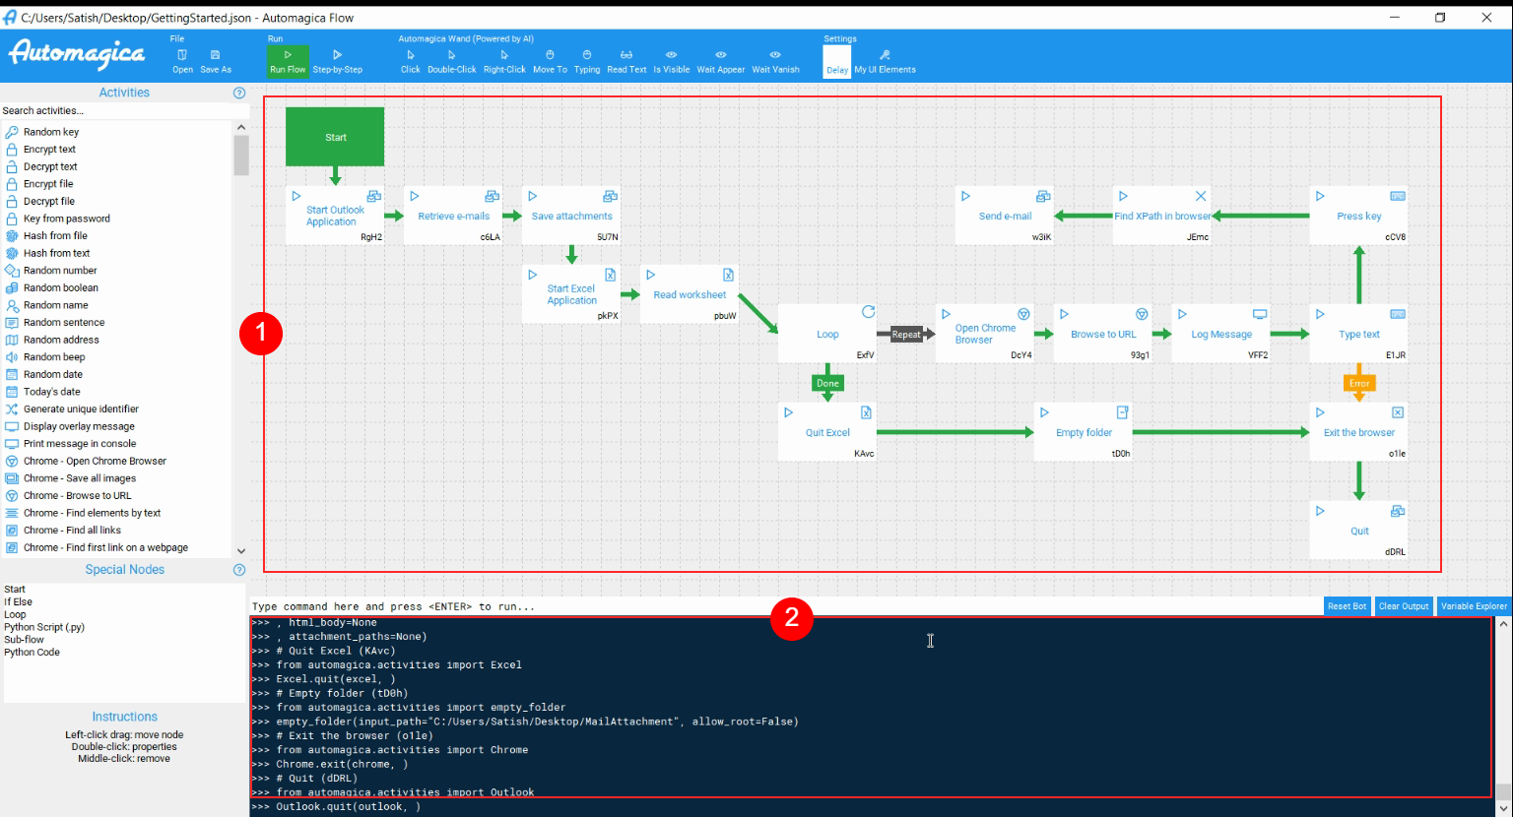Screen dimensions: 1513x817
Task: Open Special Nodes help question mark
Action: pyautogui.click(x=238, y=570)
